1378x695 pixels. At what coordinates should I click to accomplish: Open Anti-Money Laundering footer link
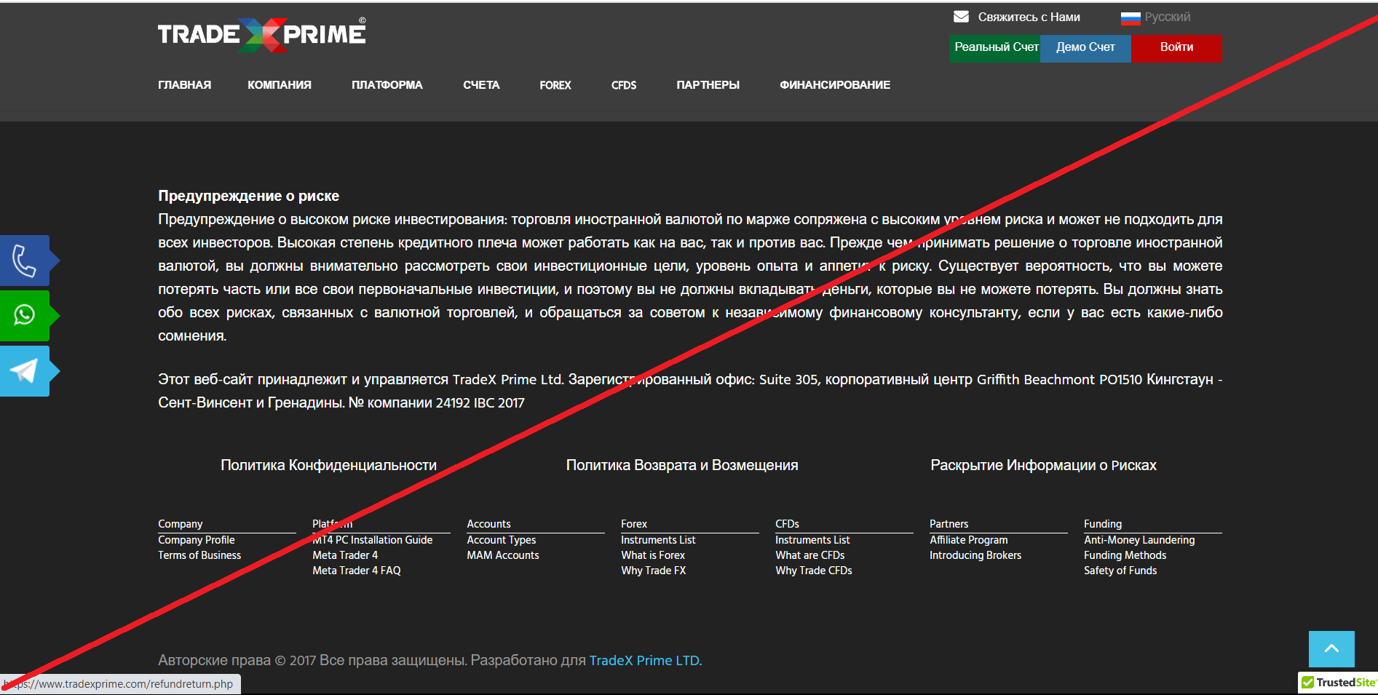tap(1139, 540)
